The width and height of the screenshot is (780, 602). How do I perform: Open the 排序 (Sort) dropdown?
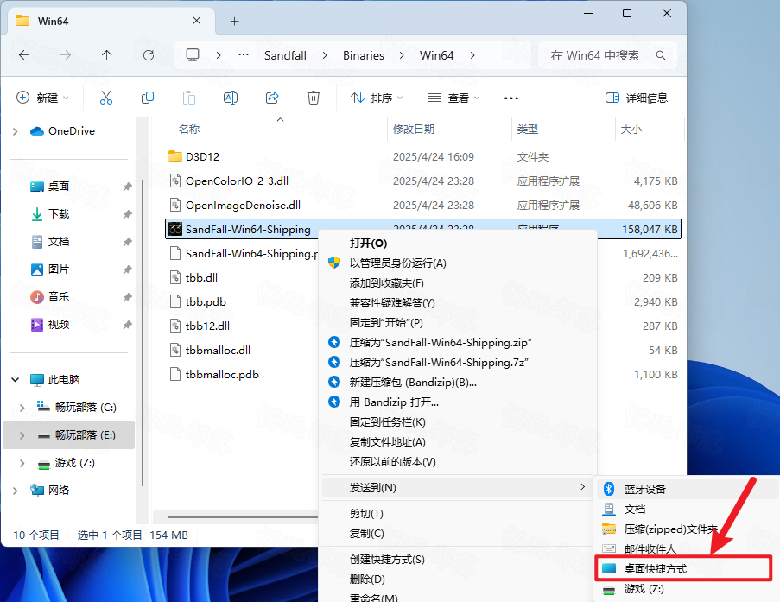(x=377, y=98)
